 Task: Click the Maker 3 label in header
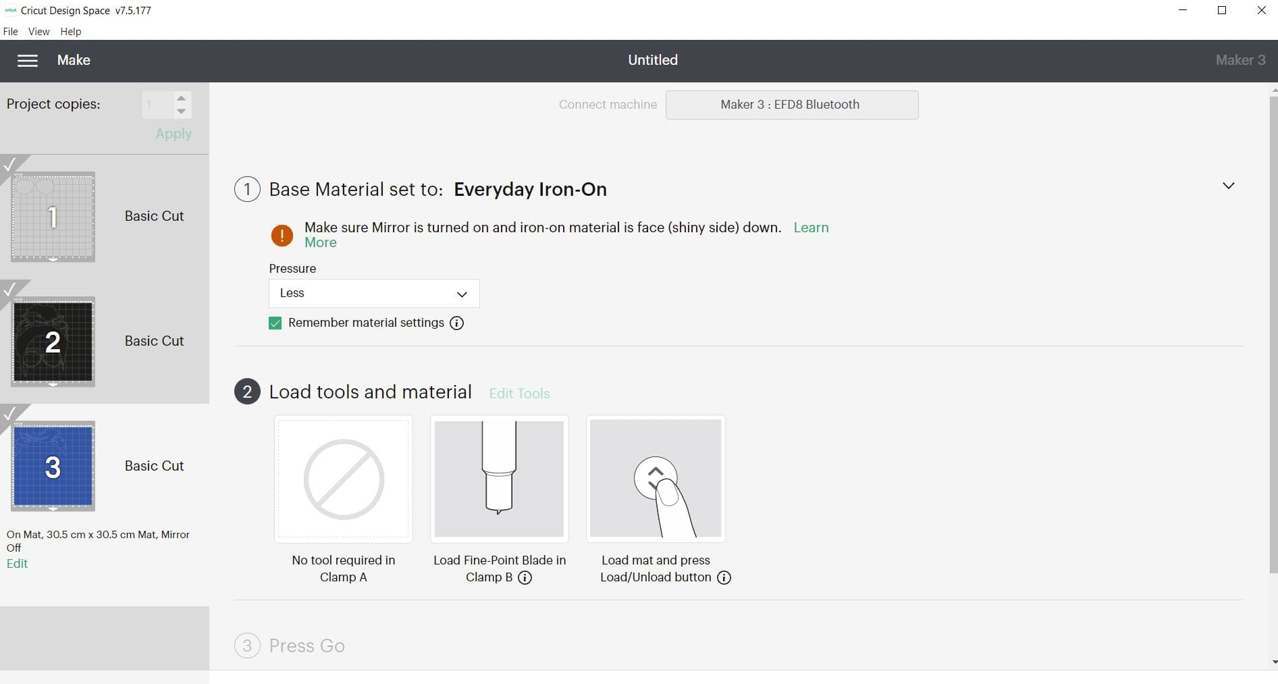point(1240,60)
